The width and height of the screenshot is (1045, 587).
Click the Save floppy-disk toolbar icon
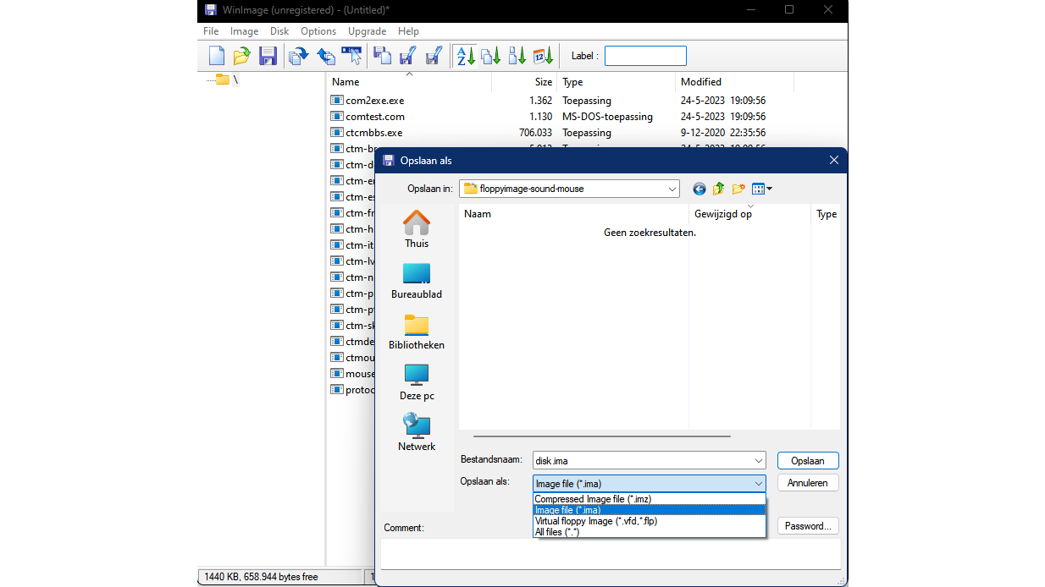[x=268, y=56]
